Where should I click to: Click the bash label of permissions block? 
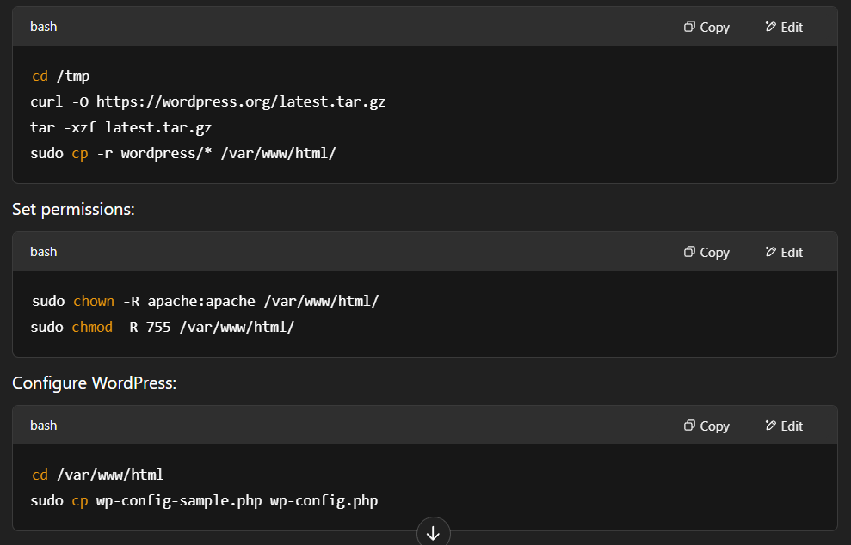[43, 252]
